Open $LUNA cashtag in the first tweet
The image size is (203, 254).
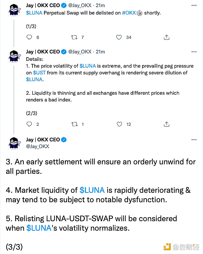(x=34, y=13)
